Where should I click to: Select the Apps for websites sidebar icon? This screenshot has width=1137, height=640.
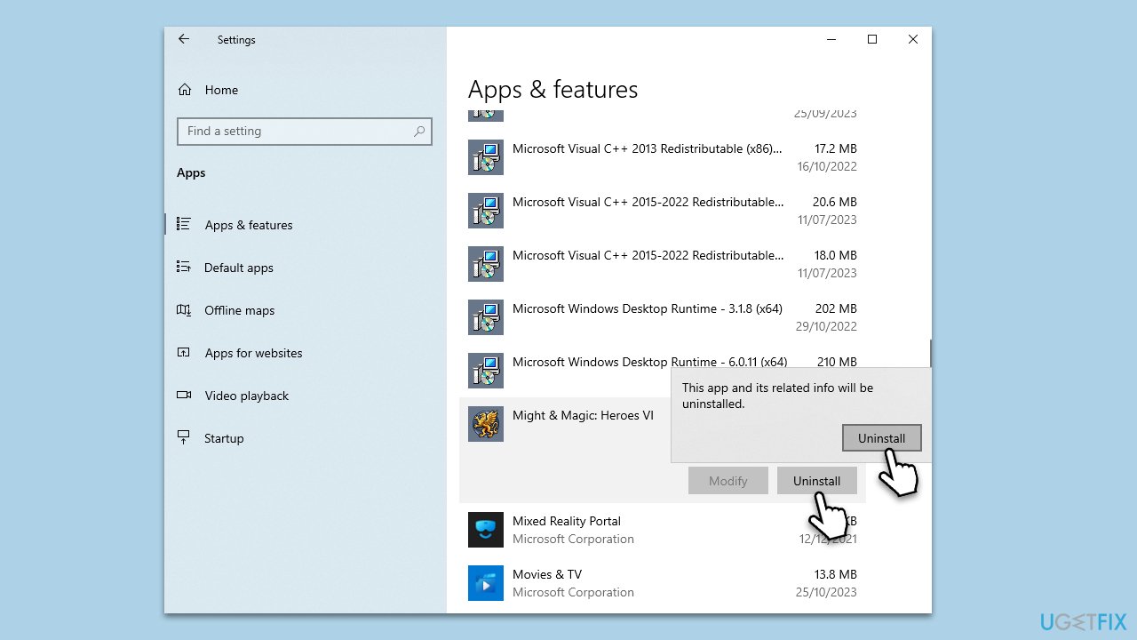pyautogui.click(x=184, y=352)
